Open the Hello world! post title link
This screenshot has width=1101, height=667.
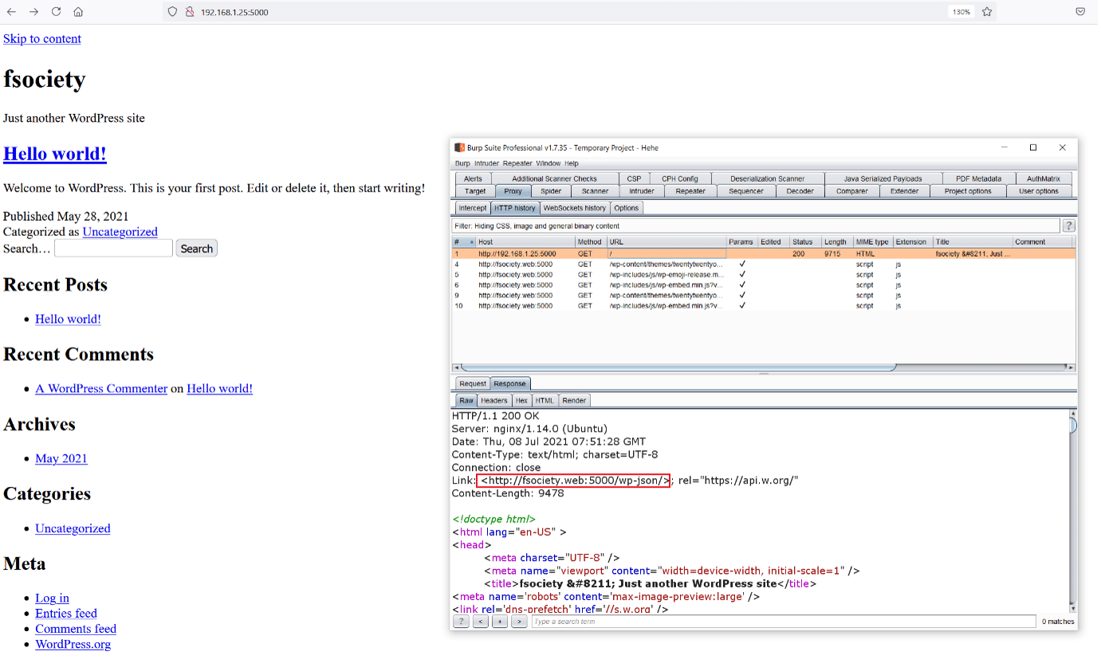pos(55,154)
